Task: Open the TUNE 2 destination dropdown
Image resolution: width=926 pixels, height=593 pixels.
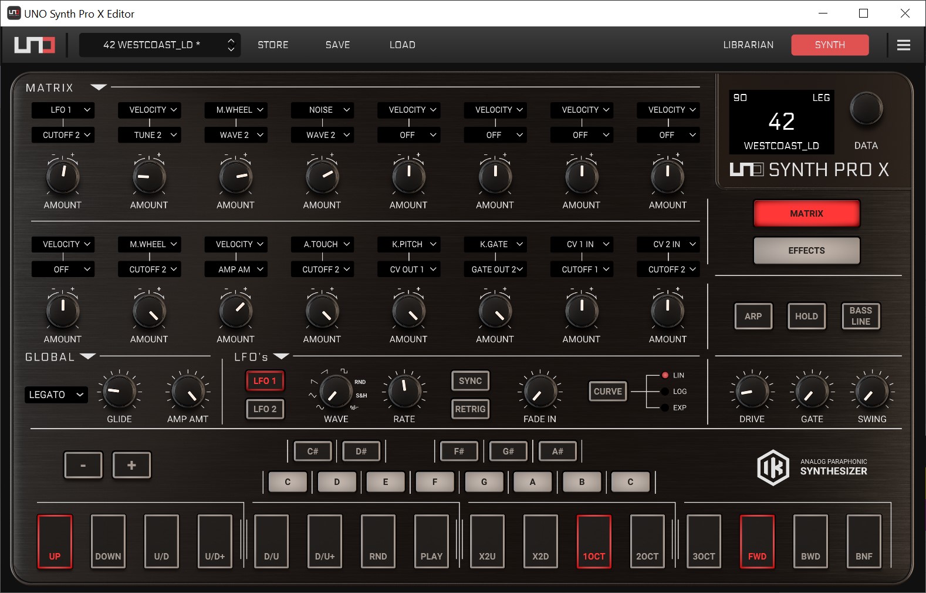Action: point(149,135)
